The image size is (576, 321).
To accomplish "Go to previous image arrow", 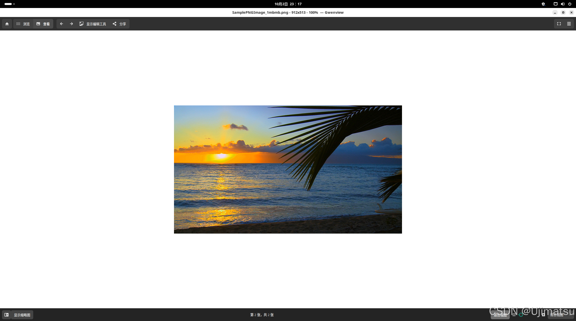I will (61, 24).
